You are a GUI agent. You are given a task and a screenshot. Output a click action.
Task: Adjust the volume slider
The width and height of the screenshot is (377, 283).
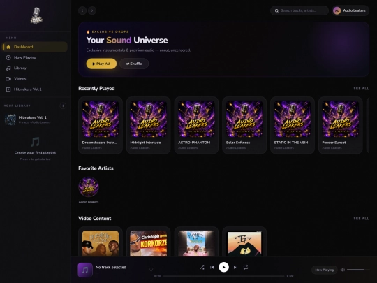[x=358, y=270]
